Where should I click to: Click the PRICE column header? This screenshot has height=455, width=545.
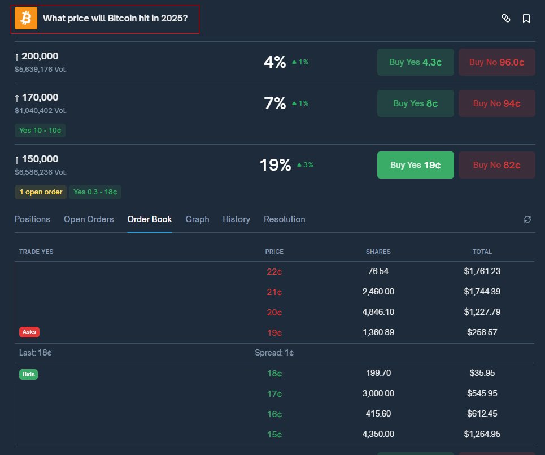tap(274, 252)
